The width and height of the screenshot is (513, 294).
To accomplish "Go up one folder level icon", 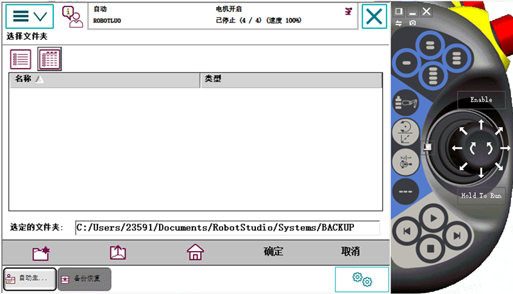I will click(118, 252).
